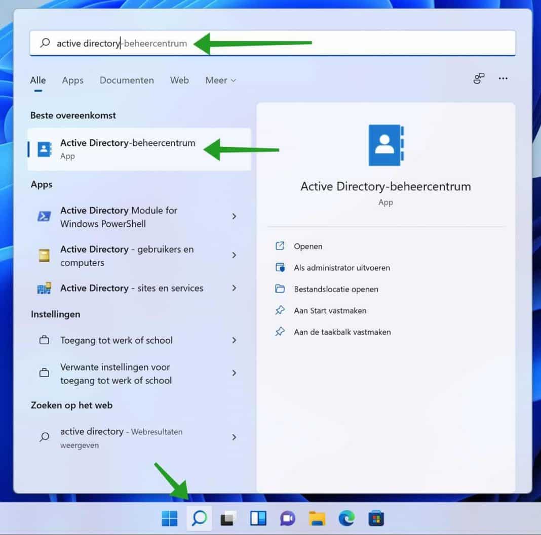541x535 pixels.
Task: Open File Explorer from the taskbar
Action: pyautogui.click(x=317, y=518)
